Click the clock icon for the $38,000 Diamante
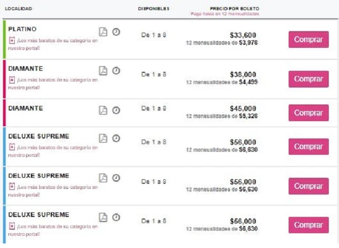This screenshot has height=248, width=339. pyautogui.click(x=116, y=71)
